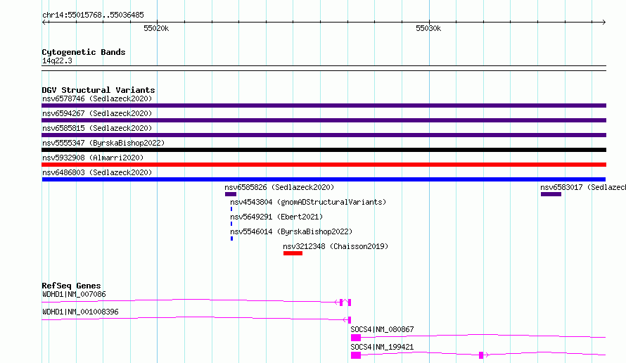The width and height of the screenshot is (626, 363).
Task: Select the red nsv5932908 variant bar
Action: pos(324,165)
